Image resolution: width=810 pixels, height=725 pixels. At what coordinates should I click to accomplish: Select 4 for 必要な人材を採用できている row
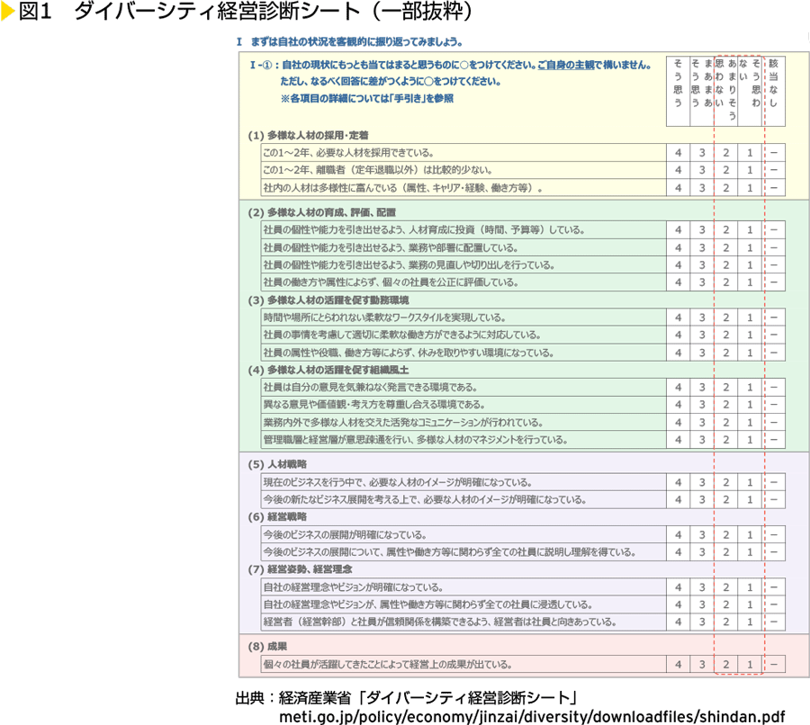coord(678,152)
